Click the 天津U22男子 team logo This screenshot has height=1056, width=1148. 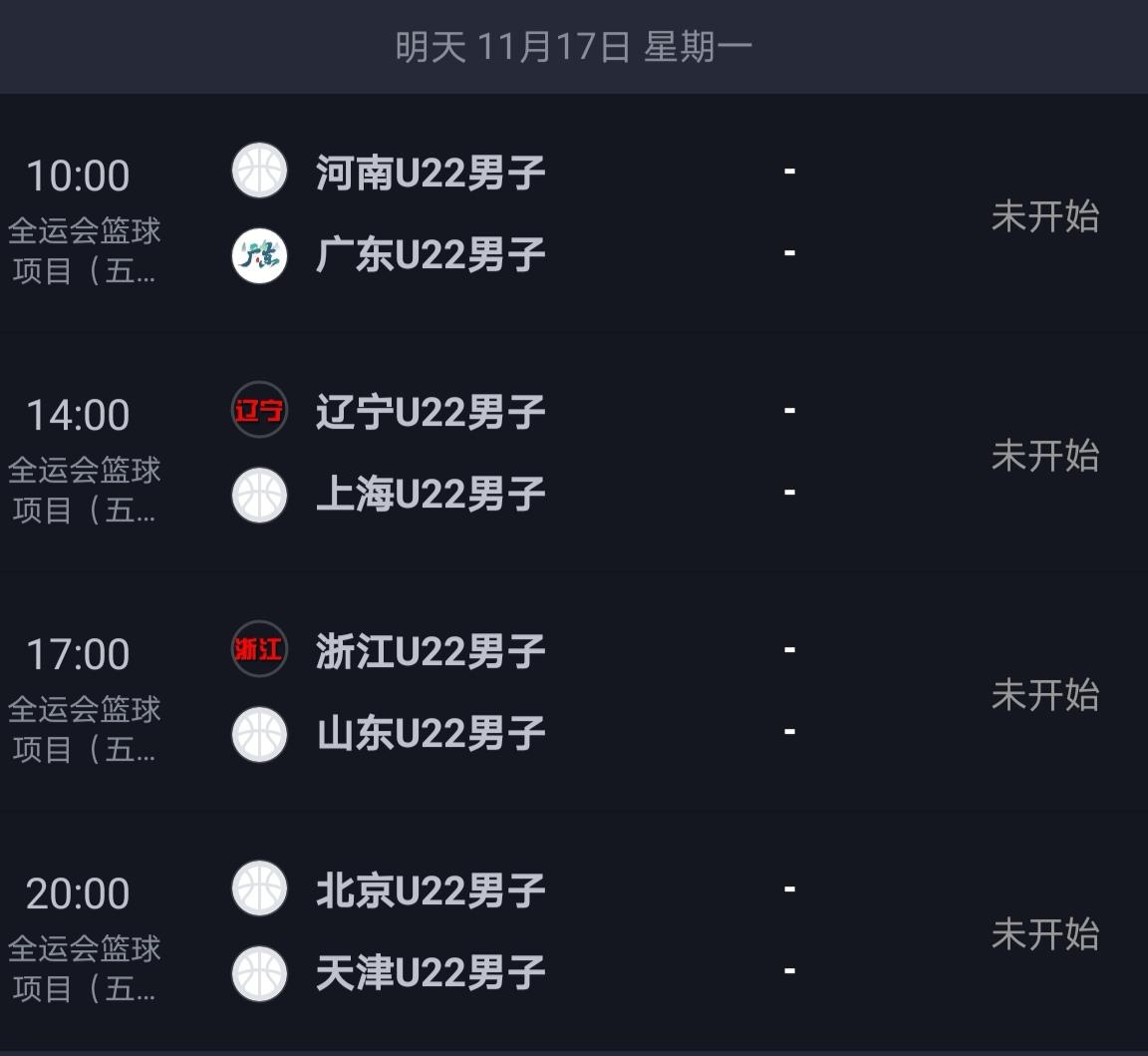pyautogui.click(x=259, y=971)
